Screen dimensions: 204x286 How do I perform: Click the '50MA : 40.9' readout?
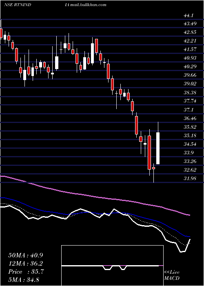[x=26, y=255]
